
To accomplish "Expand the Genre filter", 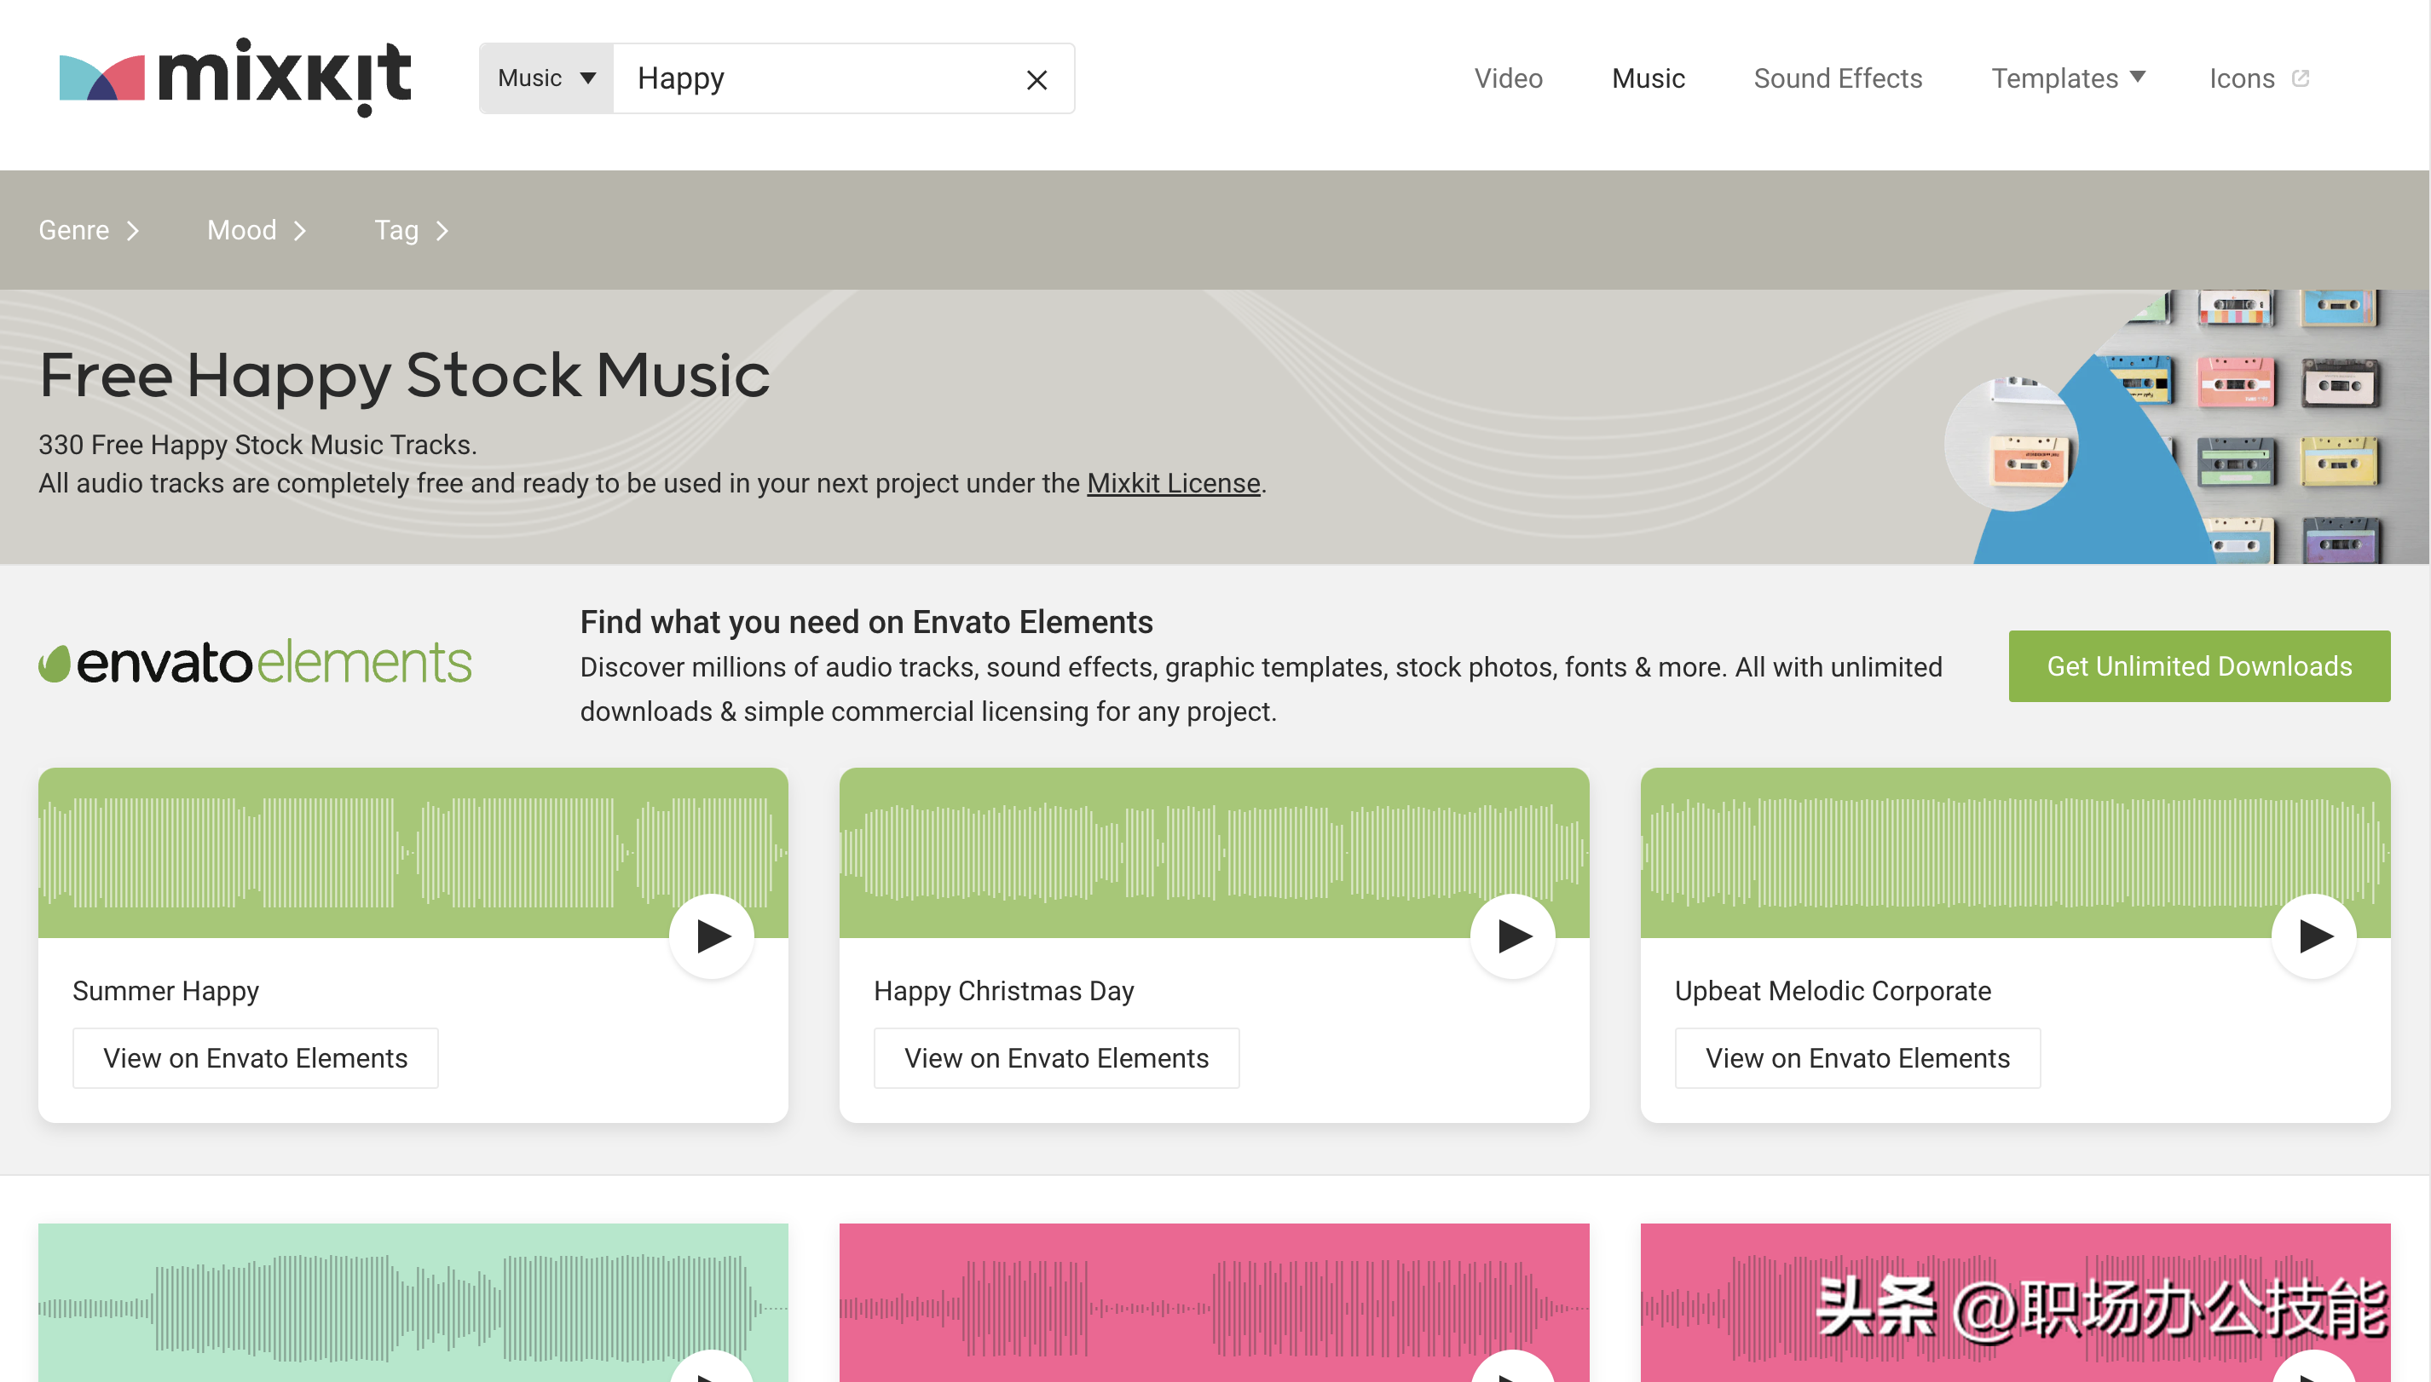I will click(90, 230).
